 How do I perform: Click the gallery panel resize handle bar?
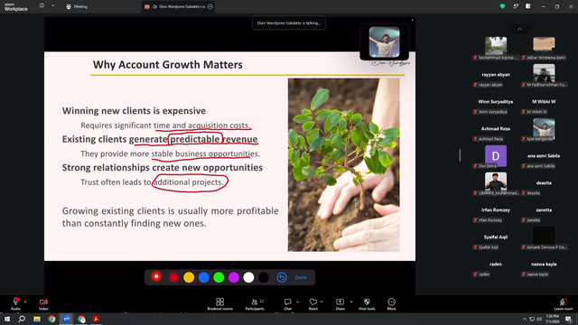pos(460,155)
